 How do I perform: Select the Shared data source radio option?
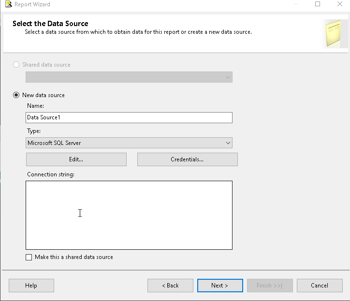pos(16,65)
